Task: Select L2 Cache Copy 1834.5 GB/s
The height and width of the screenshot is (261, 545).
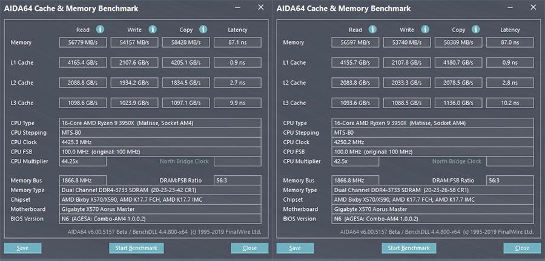Action: click(186, 83)
